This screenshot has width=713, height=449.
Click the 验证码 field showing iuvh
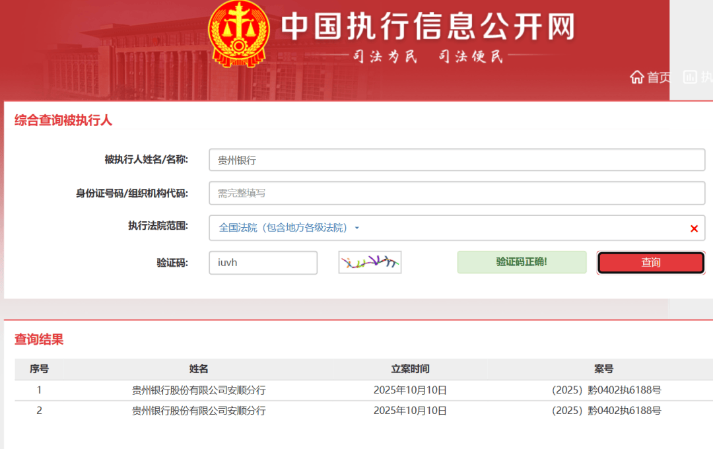pyautogui.click(x=263, y=262)
